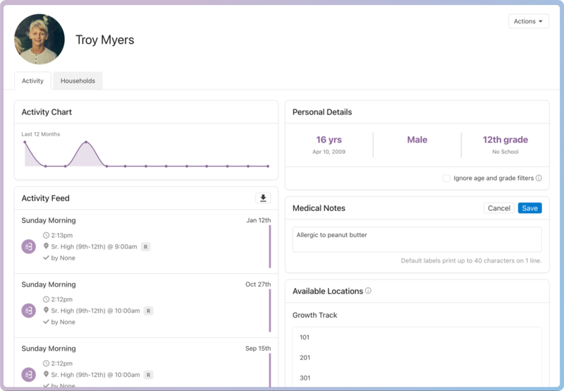The width and height of the screenshot is (564, 391).
Task: Click the clock icon beside 2:13pm
Action: (x=46, y=235)
